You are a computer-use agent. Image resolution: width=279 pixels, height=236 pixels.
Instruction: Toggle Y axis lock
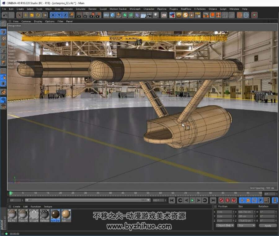pos(59,15)
